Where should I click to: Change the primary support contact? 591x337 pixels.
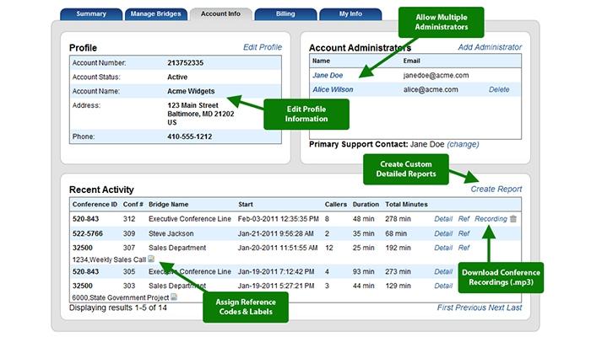point(463,144)
